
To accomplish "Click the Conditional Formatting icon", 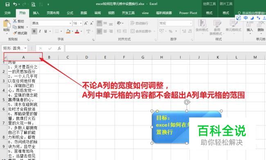I will [x=201, y=24].
